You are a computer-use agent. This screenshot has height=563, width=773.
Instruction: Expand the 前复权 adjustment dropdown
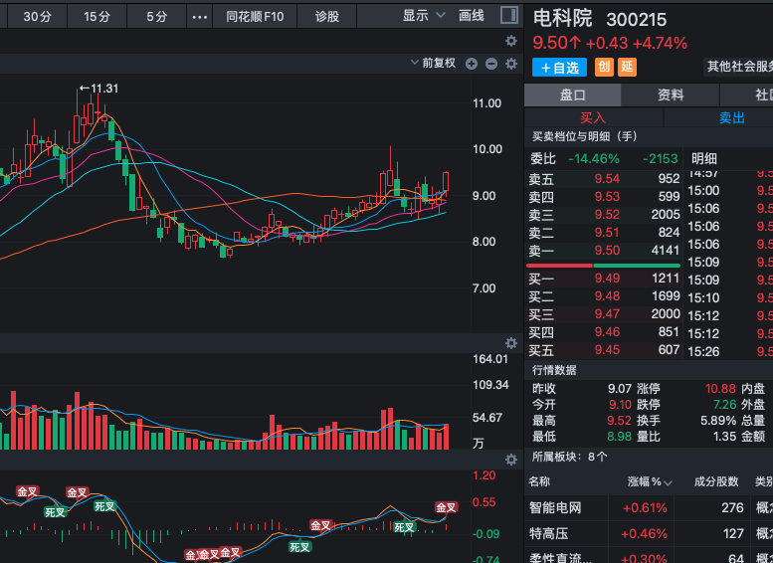pos(434,63)
